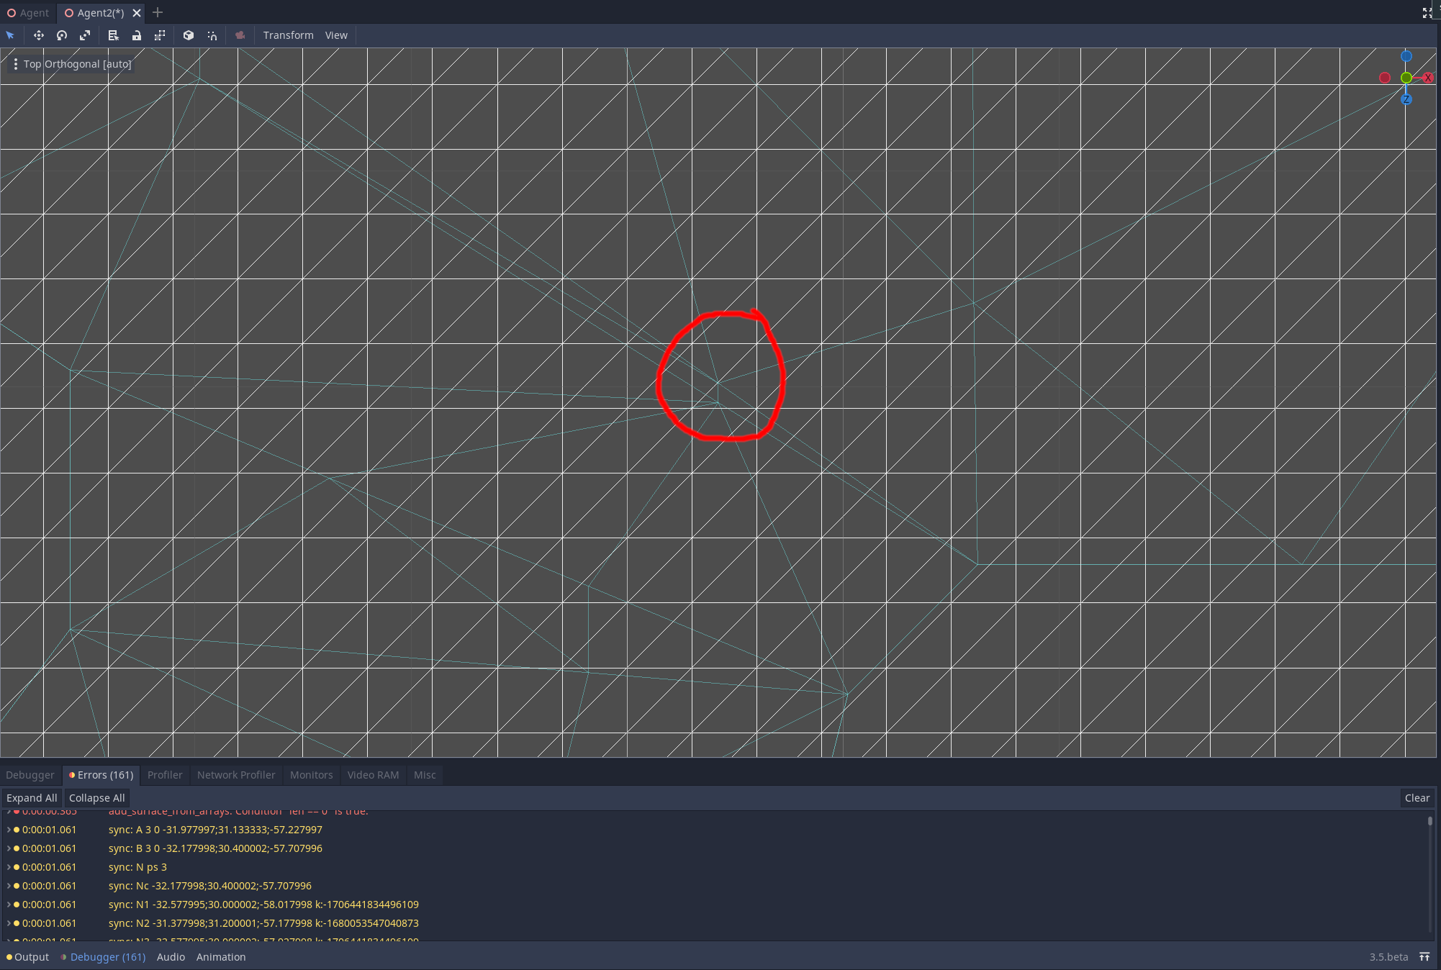Click the plus to open new scene tab
The image size is (1441, 970).
tap(157, 12)
